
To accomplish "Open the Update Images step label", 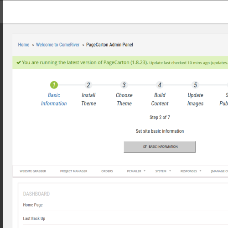I will pyautogui.click(x=195, y=99).
